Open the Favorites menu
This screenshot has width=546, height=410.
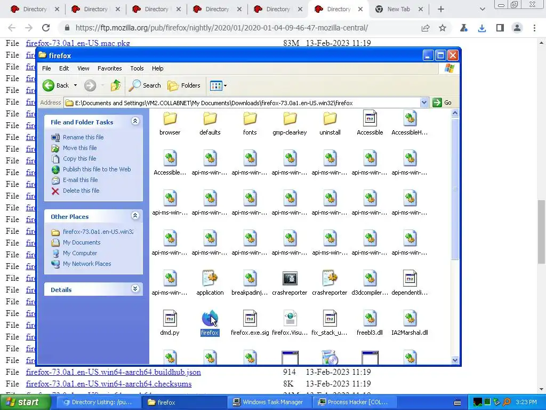[110, 68]
